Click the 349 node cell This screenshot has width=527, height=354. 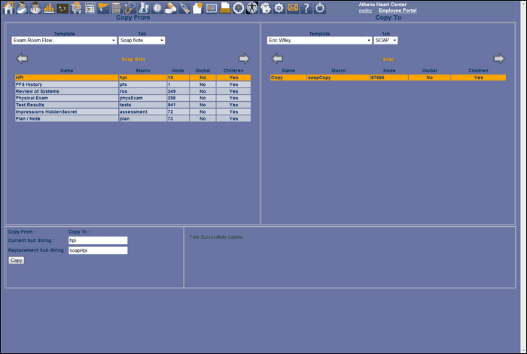(178, 91)
